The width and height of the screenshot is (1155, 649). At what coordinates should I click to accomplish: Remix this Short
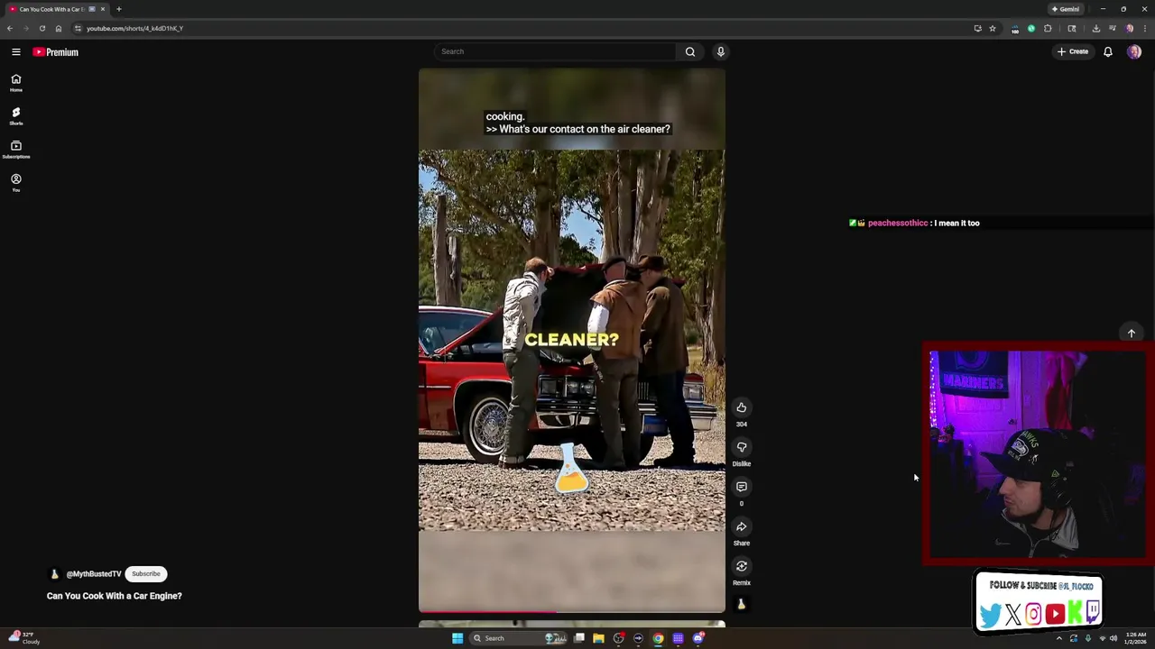[741, 566]
